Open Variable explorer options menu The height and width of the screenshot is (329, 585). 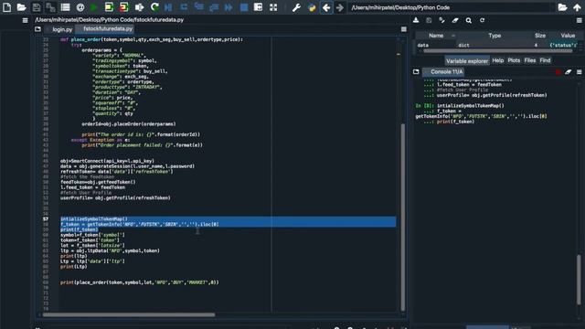coord(579,20)
